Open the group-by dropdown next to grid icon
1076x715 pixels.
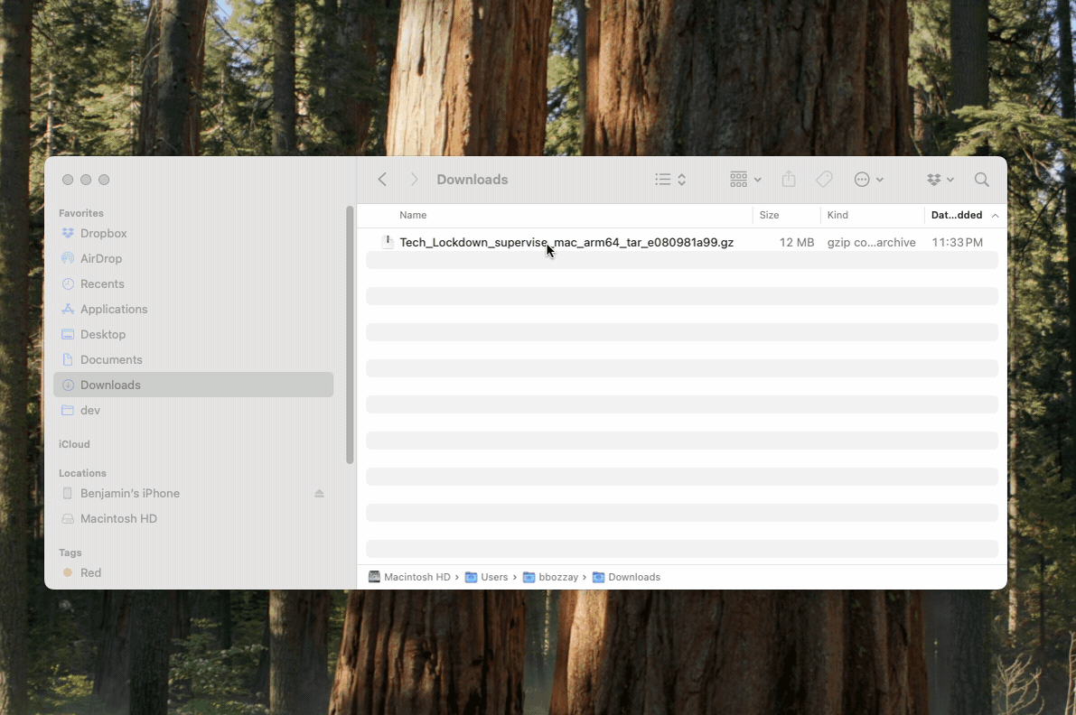pyautogui.click(x=757, y=179)
